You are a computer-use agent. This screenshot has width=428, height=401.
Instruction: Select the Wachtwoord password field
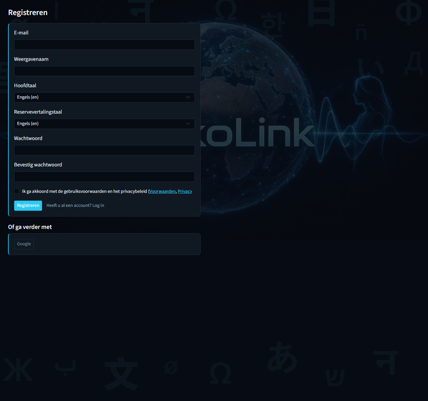pyautogui.click(x=104, y=150)
